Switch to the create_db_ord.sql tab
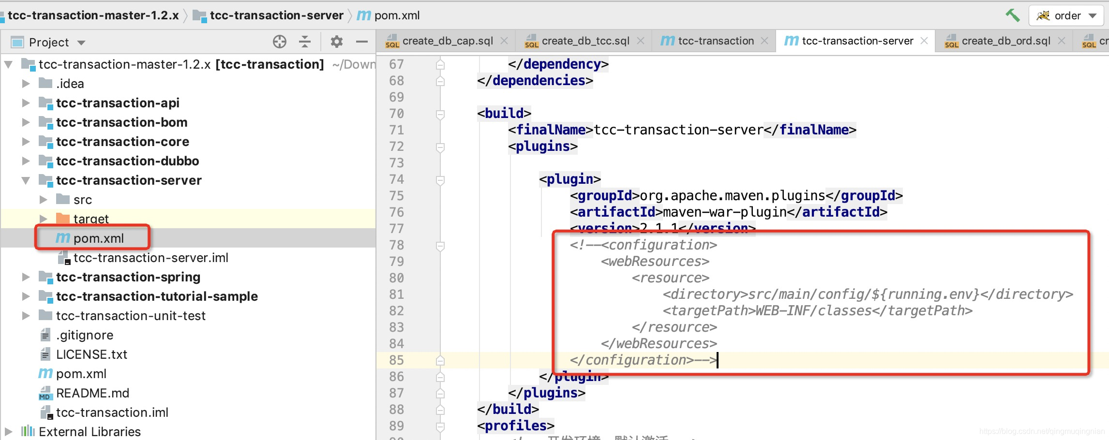This screenshot has width=1109, height=440. click(1006, 41)
